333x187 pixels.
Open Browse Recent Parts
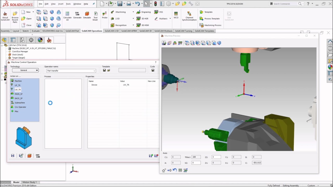click(x=15, y=17)
